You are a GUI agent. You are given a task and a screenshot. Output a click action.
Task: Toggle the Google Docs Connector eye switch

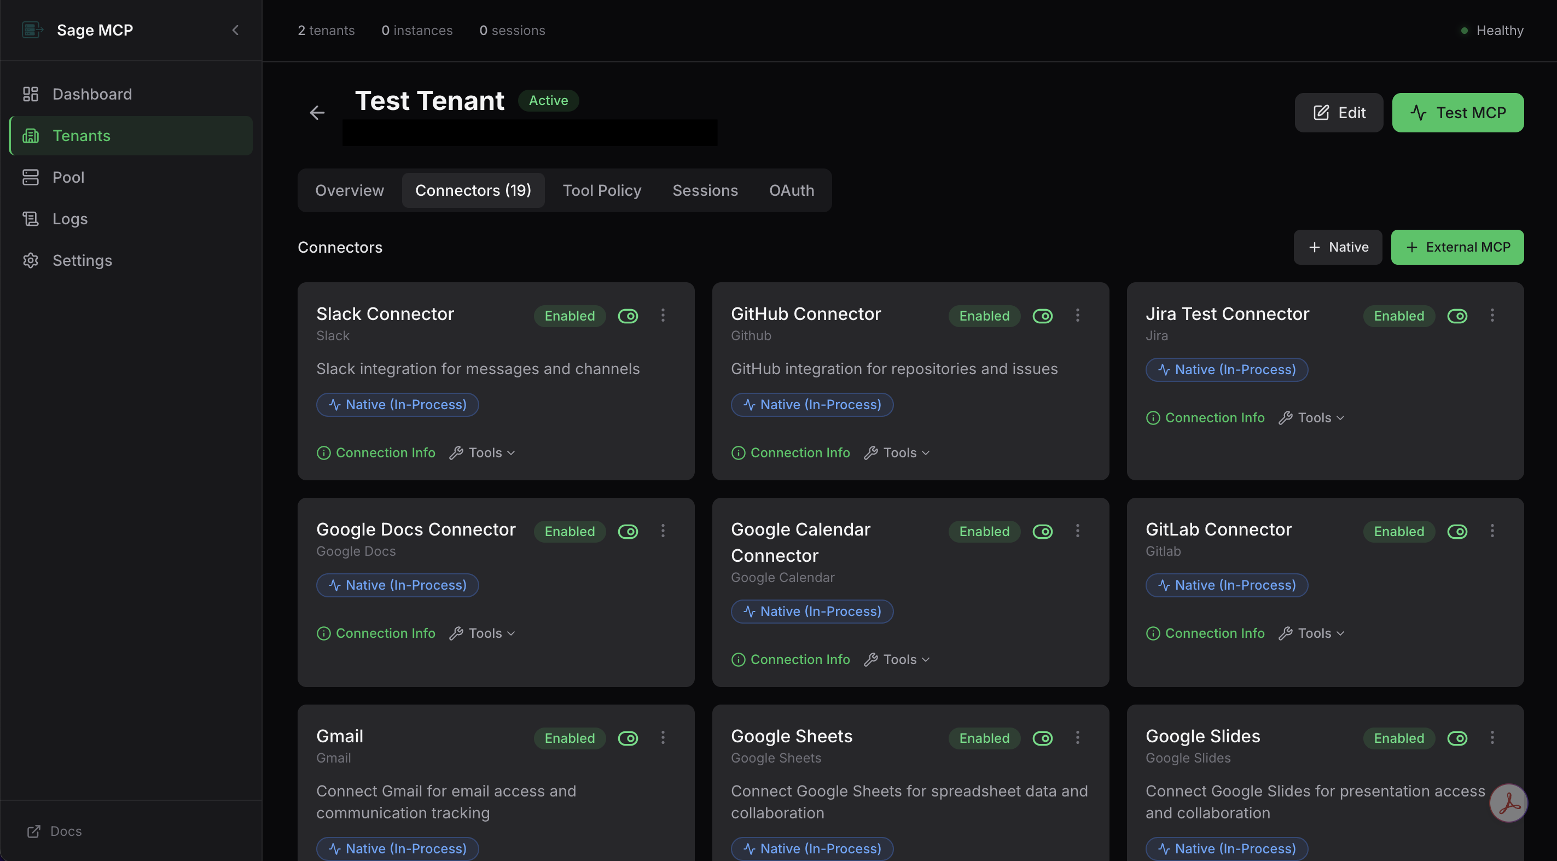[x=628, y=532]
